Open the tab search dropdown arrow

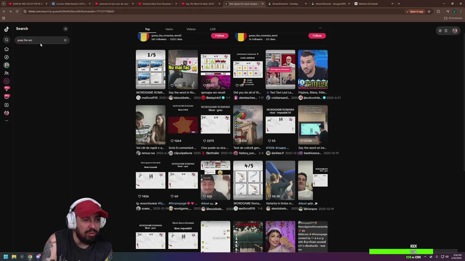(4, 4)
